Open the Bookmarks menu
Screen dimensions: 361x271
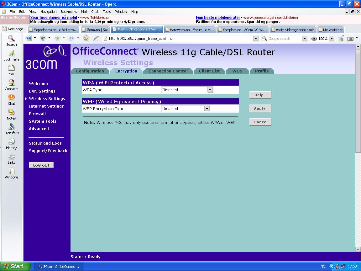pyautogui.click(x=69, y=12)
